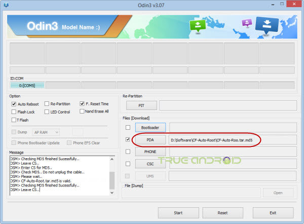Enable the T Flash checkbox
Screen dimensions: 304x224
click(14, 120)
